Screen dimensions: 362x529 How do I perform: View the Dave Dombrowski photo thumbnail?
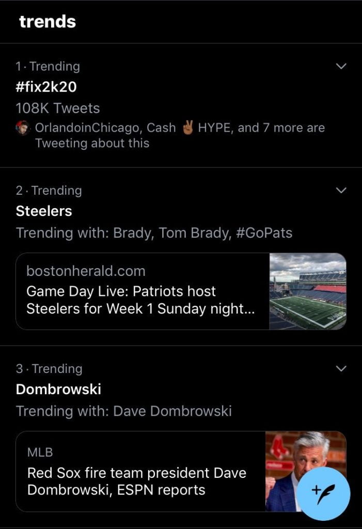pyautogui.click(x=306, y=471)
